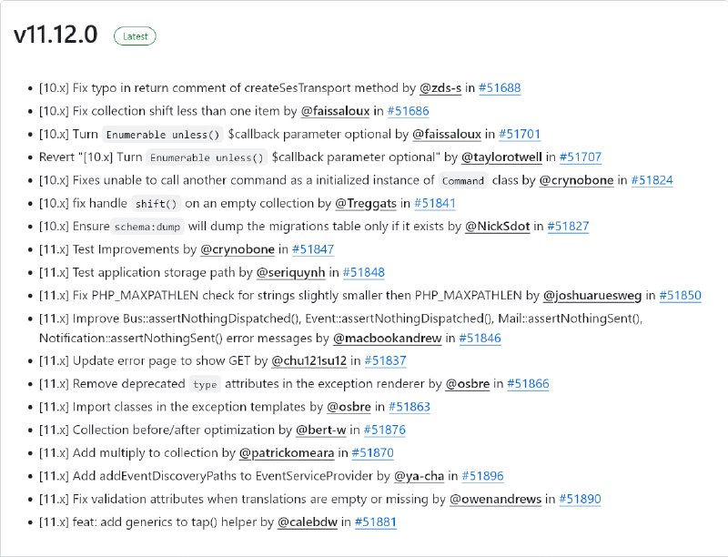The height and width of the screenshot is (557, 728).
Task: Open pull request #51824
Action: 652,180
